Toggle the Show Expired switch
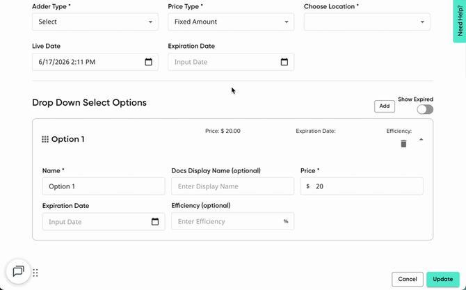Viewport: 466px width, 290px height. click(425, 110)
